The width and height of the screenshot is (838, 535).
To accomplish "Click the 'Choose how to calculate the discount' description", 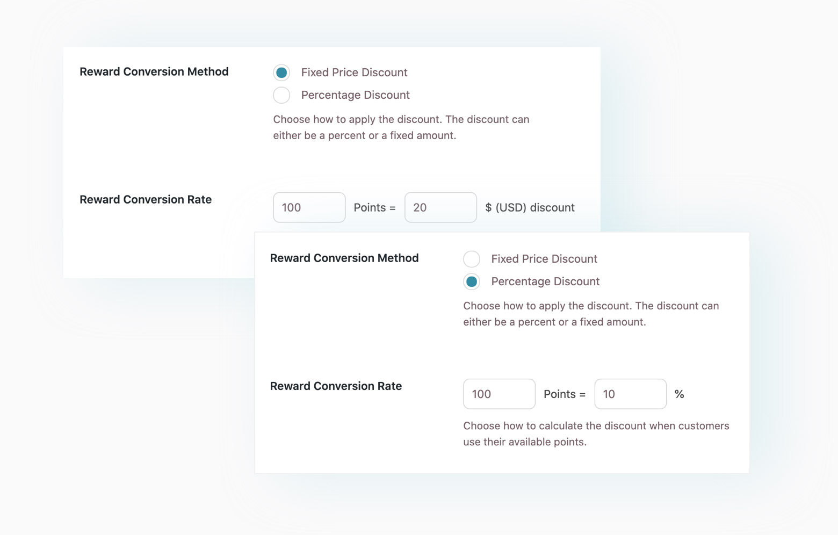I will click(596, 433).
